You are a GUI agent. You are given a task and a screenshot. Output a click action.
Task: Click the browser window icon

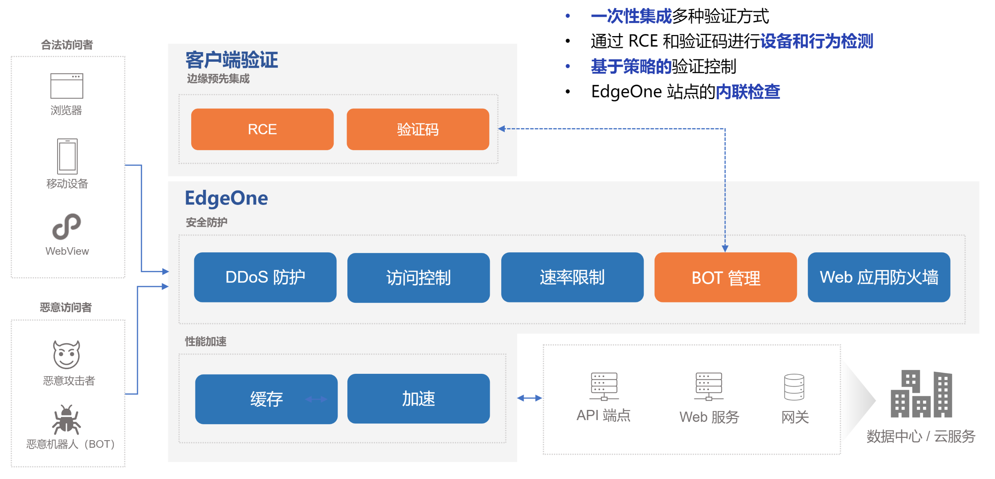[66, 86]
